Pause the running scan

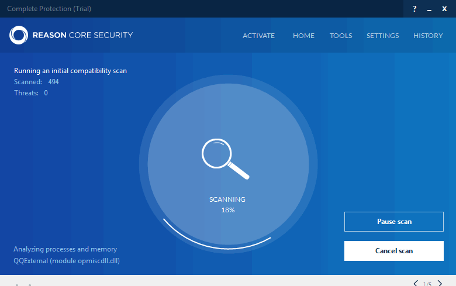pos(394,222)
